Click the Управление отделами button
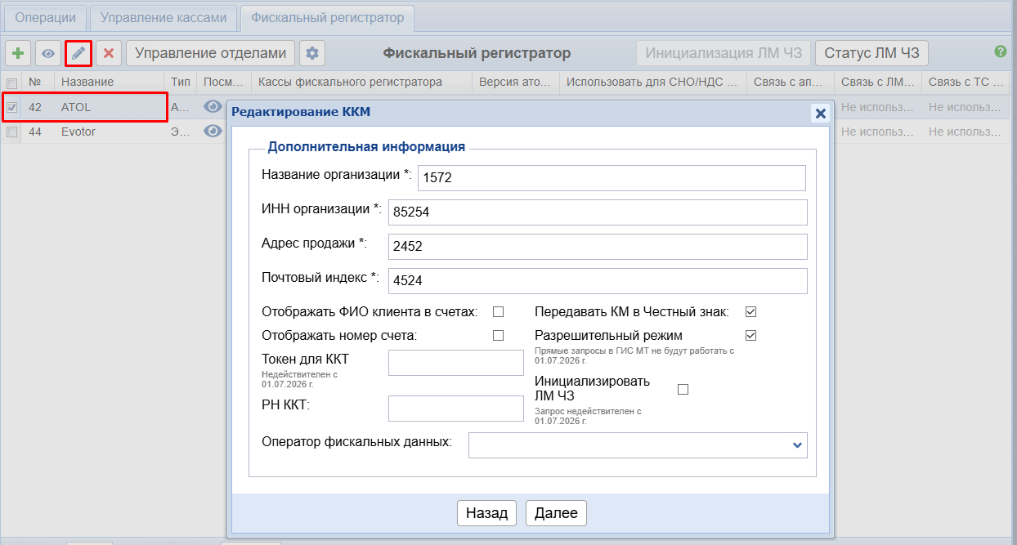Screen dimensions: 1017x545 (210, 54)
